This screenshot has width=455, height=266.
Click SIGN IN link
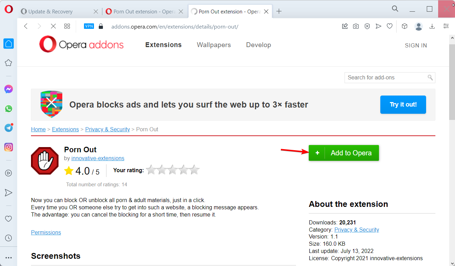[416, 45]
